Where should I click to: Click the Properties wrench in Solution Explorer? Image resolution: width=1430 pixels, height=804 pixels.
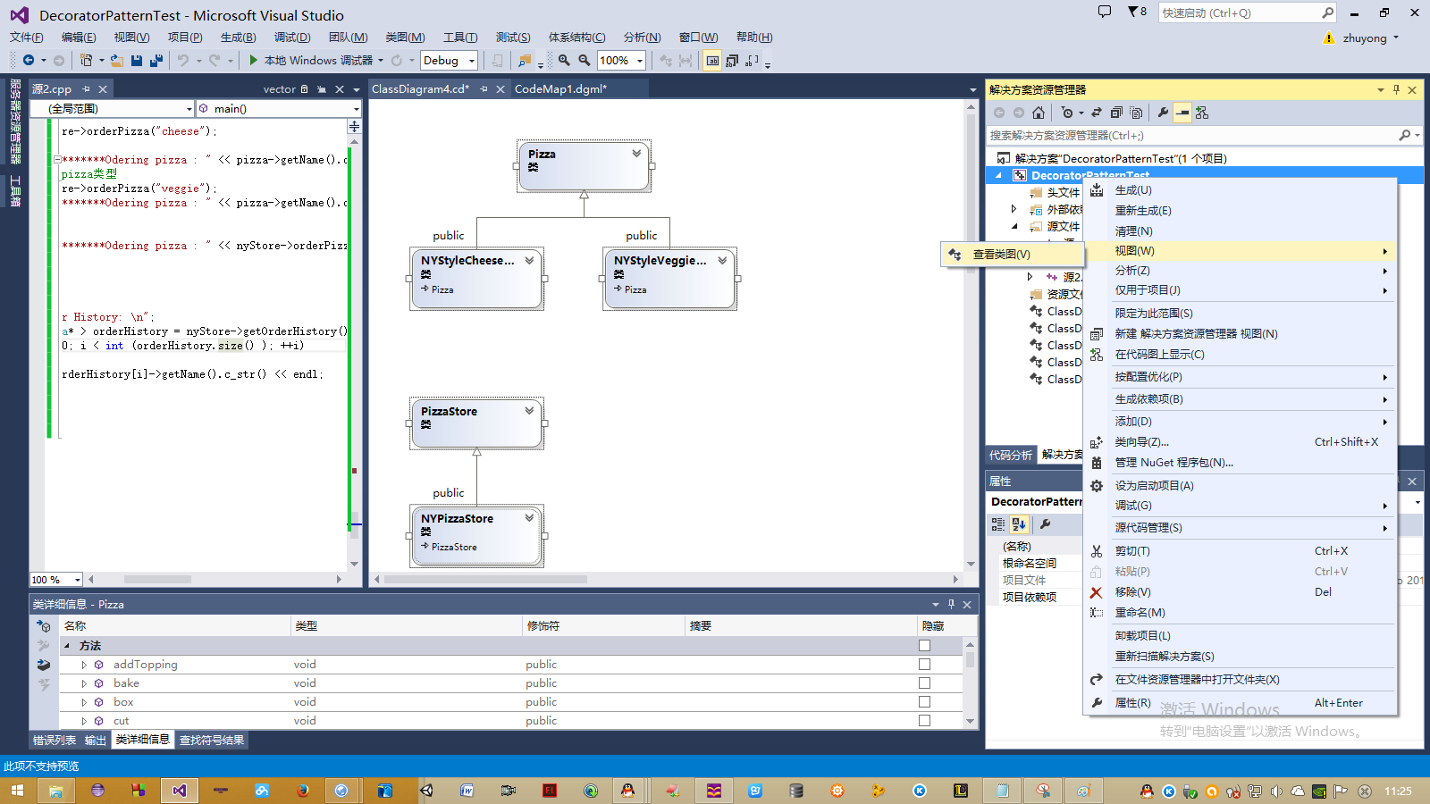coord(1163,113)
